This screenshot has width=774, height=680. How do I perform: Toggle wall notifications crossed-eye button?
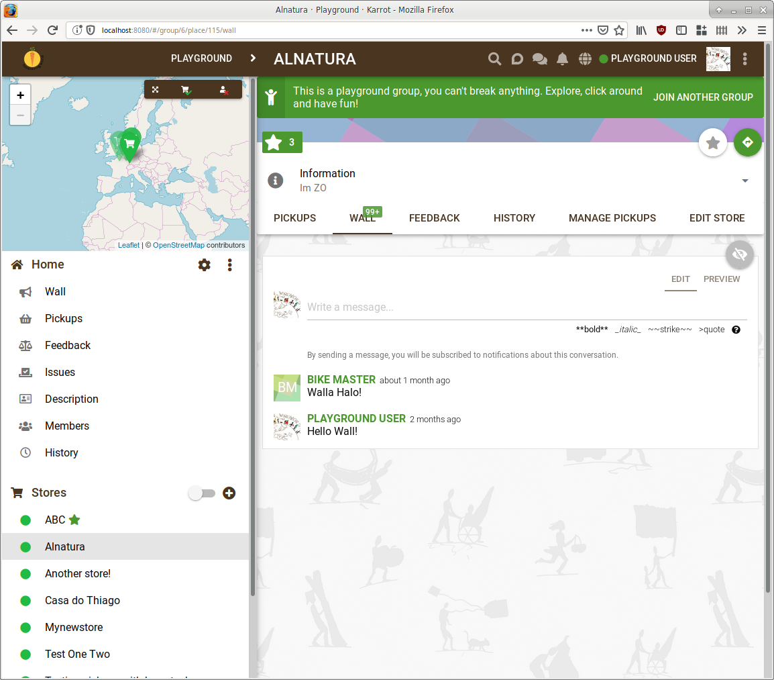739,254
